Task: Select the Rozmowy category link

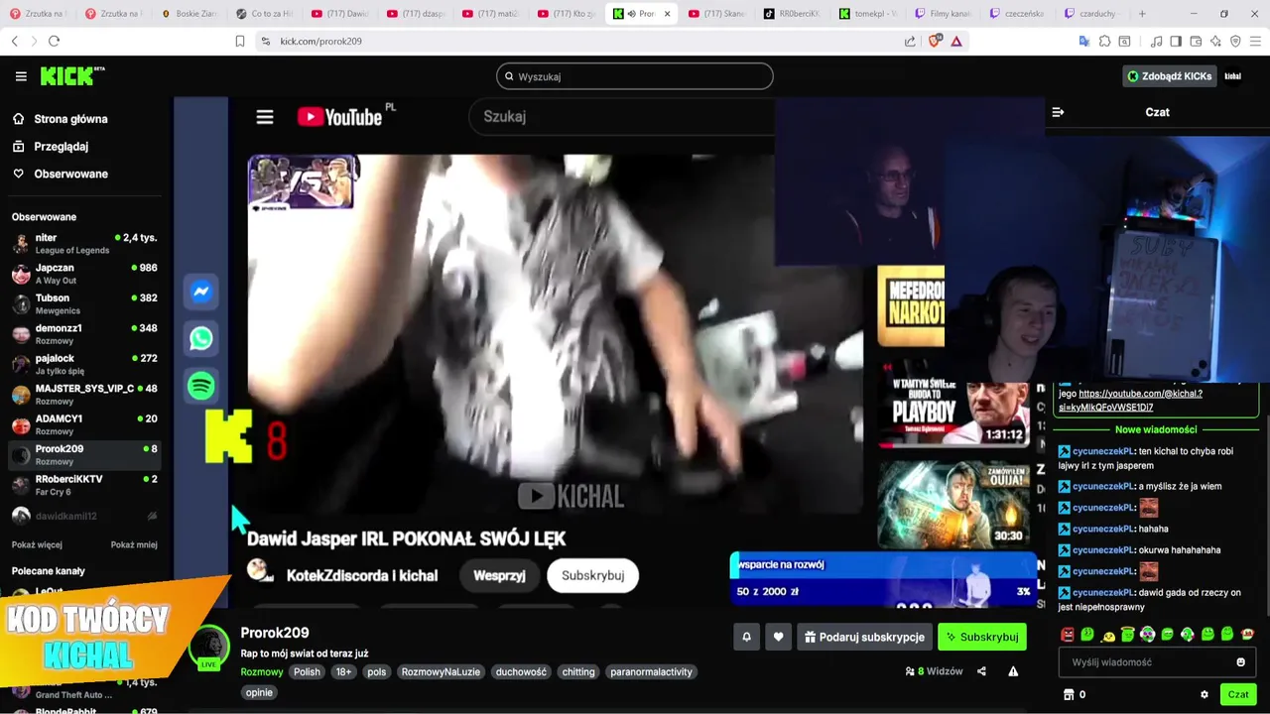Action: pos(262,671)
